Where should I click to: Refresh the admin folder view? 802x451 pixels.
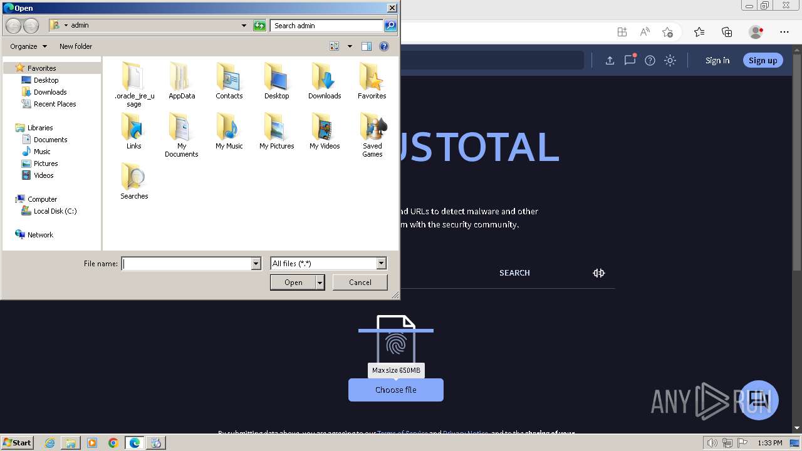(x=259, y=26)
